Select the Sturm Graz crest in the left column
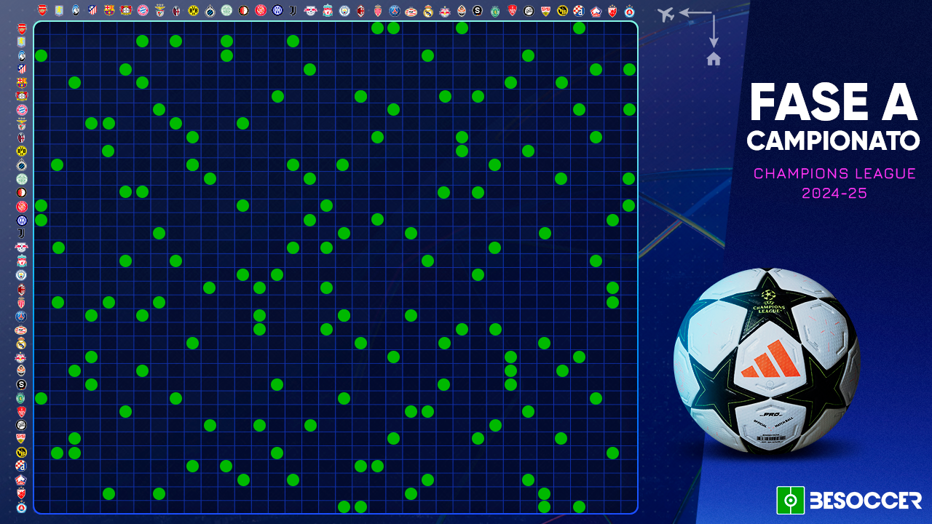This screenshot has width=932, height=524. coord(21,425)
